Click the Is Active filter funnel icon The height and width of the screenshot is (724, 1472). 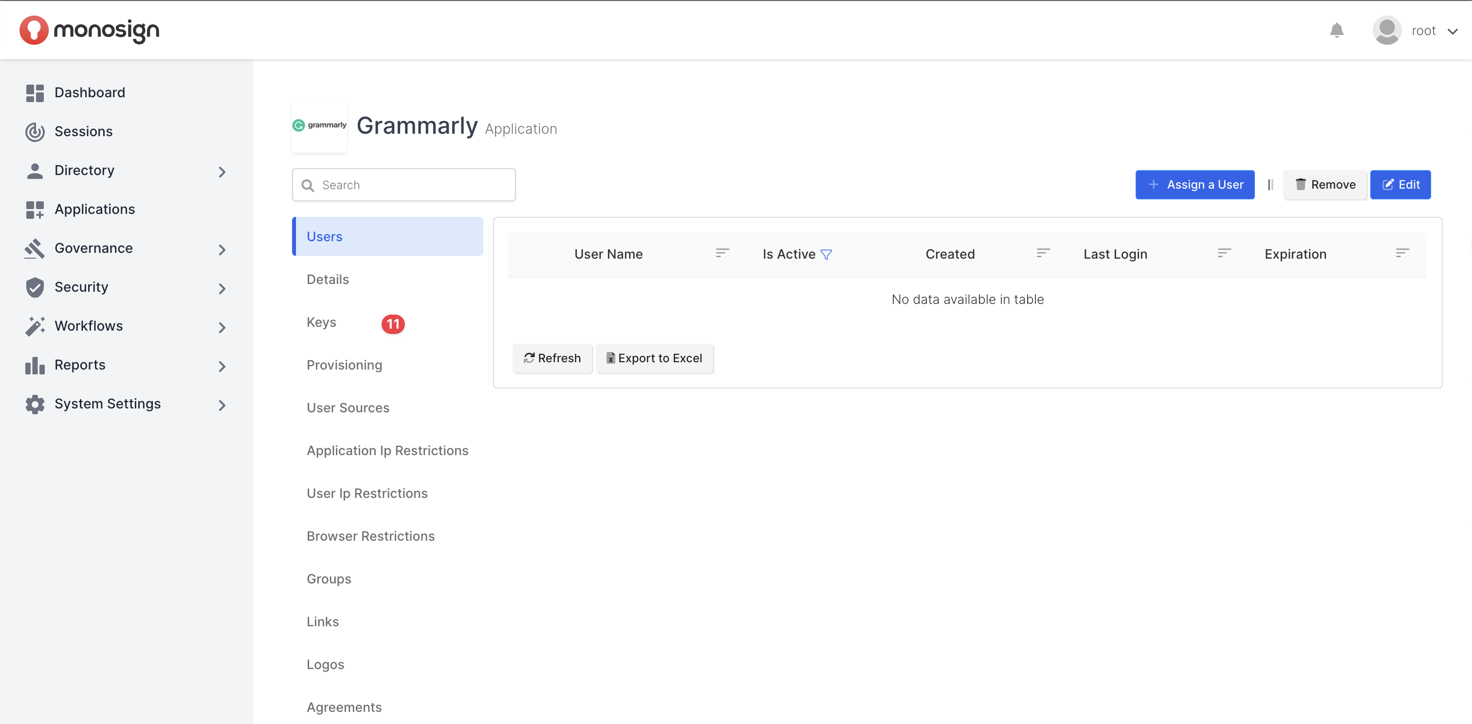coord(826,255)
